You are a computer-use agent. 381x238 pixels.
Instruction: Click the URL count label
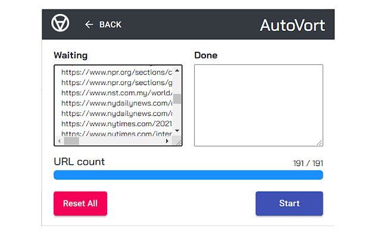(79, 161)
